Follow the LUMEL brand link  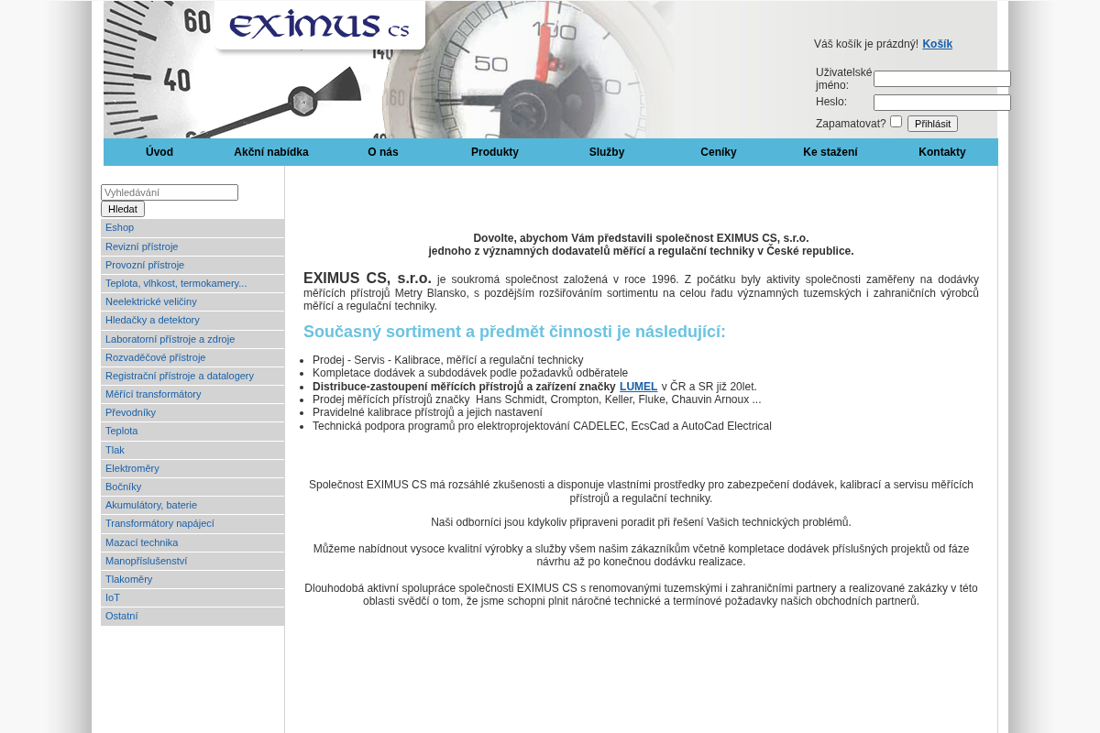pos(638,387)
